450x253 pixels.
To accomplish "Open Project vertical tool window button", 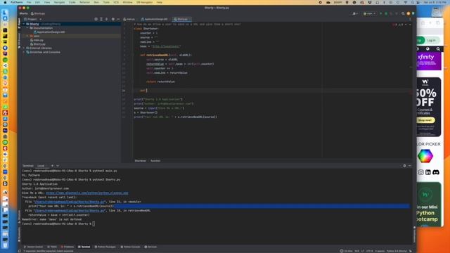I will point(19,23).
